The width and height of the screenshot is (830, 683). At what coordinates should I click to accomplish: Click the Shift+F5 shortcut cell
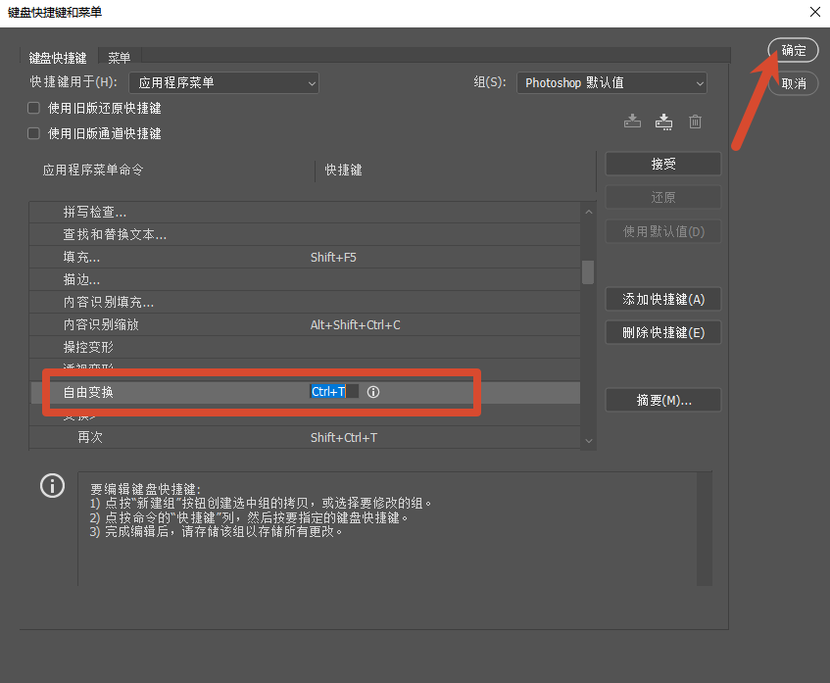333,258
